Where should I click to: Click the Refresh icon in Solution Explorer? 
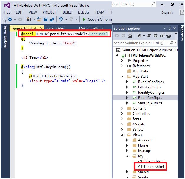(155, 36)
